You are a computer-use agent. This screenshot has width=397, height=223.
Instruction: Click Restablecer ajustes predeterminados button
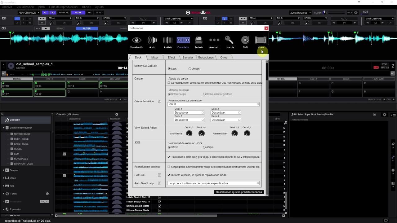239,192
